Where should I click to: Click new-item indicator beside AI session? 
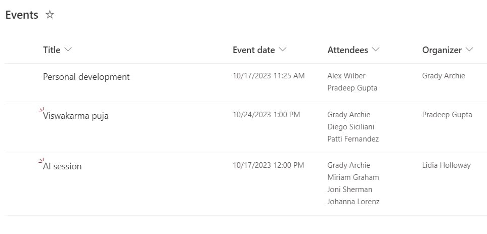coord(41,160)
